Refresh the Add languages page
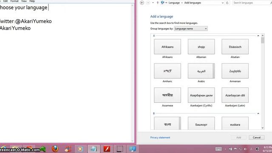Screen dimensions: 272x153 pos(227,3)
